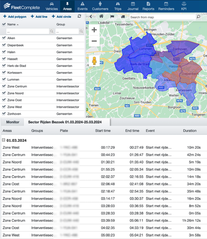Click the home icon on map toolbar
The height and width of the screenshot is (239, 207).
pos(101,16)
